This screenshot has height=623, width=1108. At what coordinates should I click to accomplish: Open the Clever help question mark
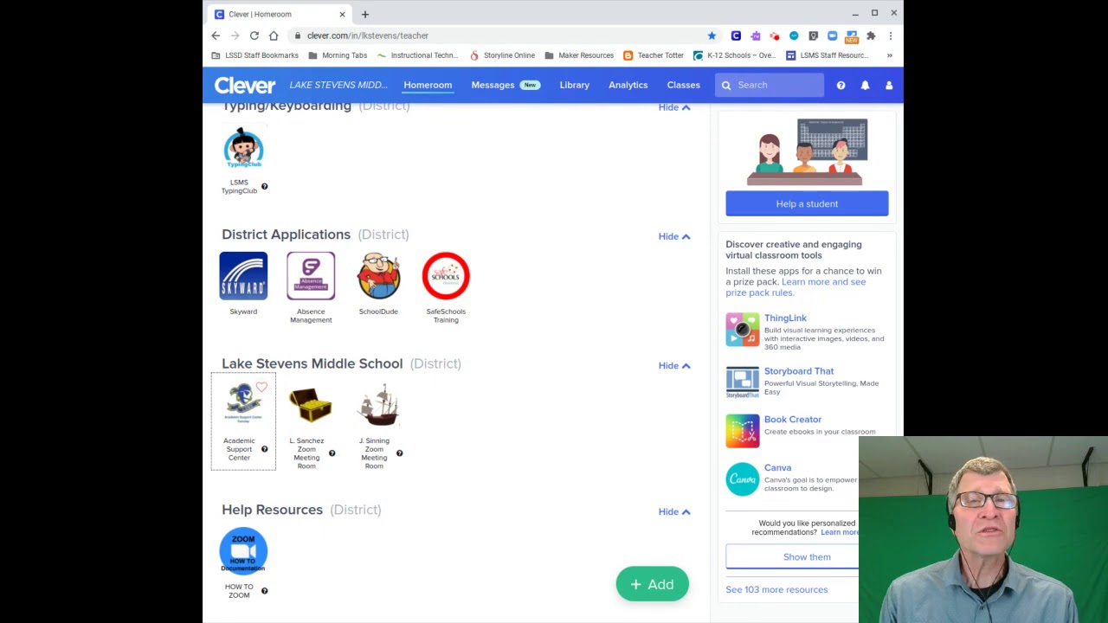click(x=841, y=86)
